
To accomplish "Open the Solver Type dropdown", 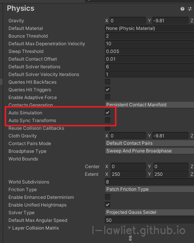I will (149, 212).
